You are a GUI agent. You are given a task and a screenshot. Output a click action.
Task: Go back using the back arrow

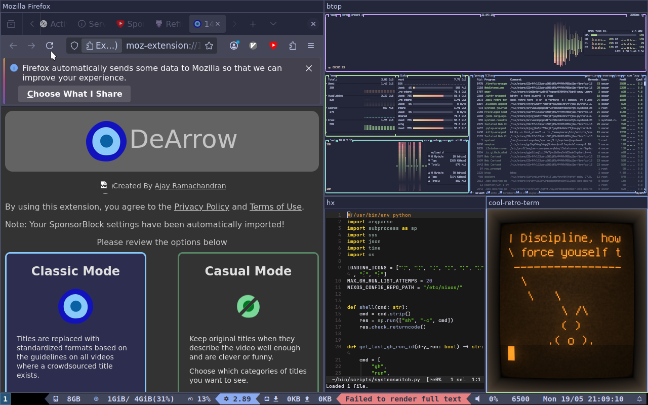(x=13, y=46)
